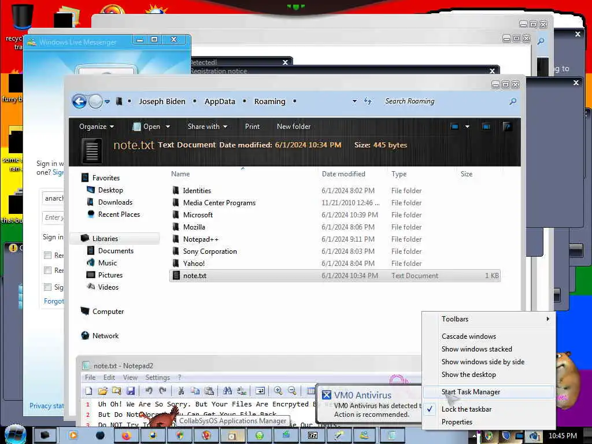592x444 pixels.
Task: Open the Edit menu in Notepad2
Action: point(109,378)
